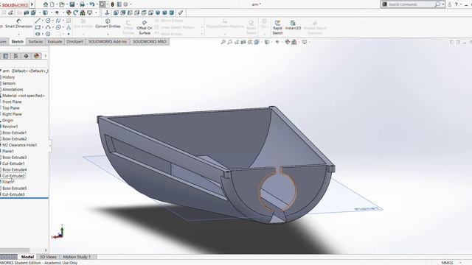Select the Arc sketch tool
472x265 pixels.
coord(48,27)
